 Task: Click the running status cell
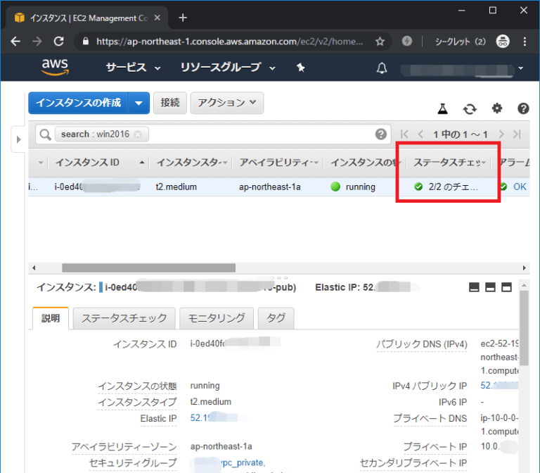[353, 187]
